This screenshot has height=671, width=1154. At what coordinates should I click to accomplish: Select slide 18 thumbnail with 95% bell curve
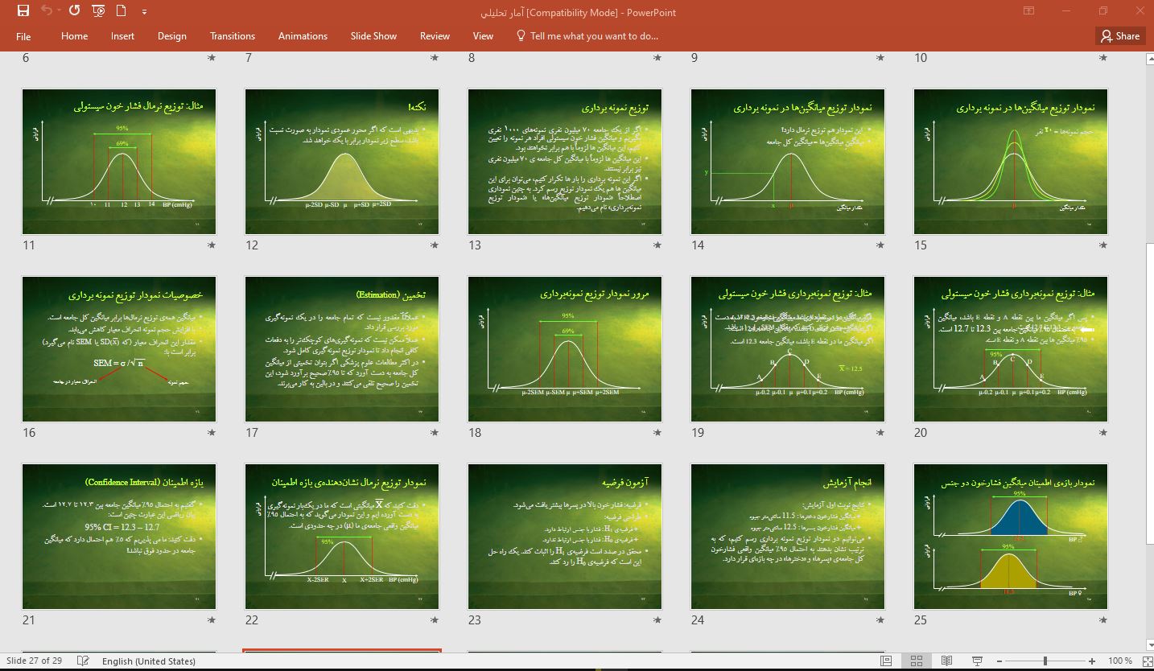[x=565, y=349]
